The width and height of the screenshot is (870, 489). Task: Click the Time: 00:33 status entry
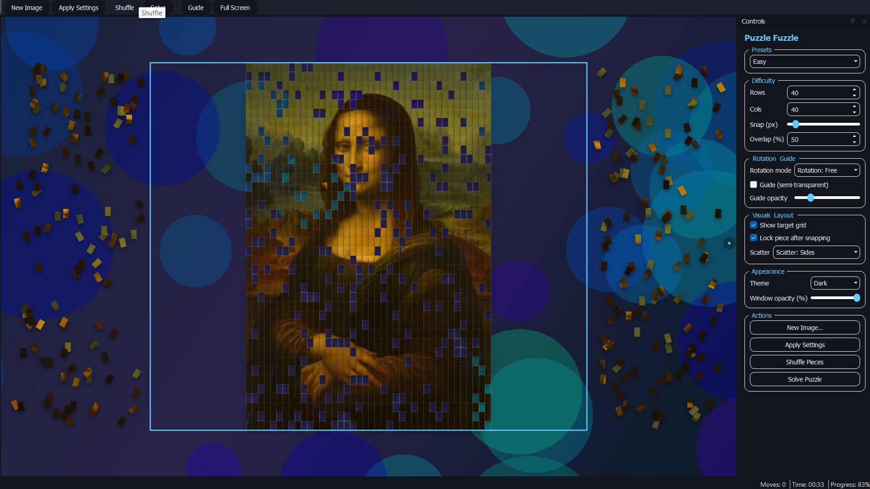click(808, 484)
